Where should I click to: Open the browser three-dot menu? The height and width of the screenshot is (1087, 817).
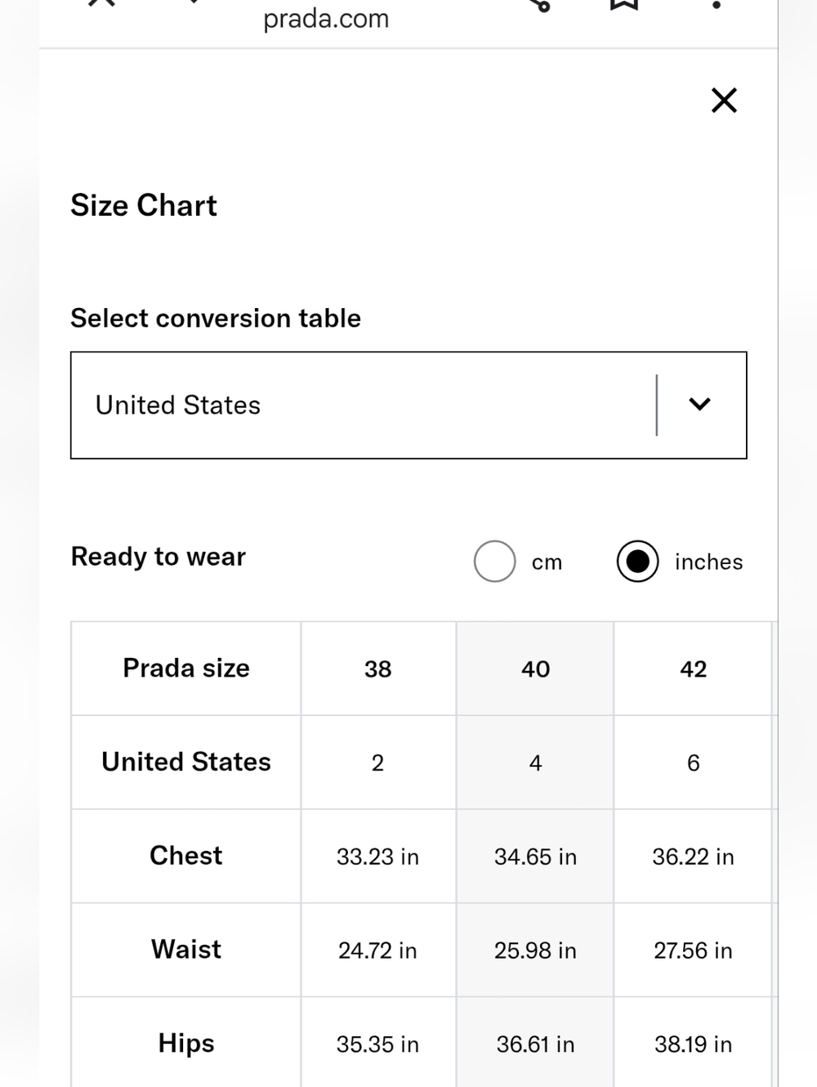click(x=717, y=4)
